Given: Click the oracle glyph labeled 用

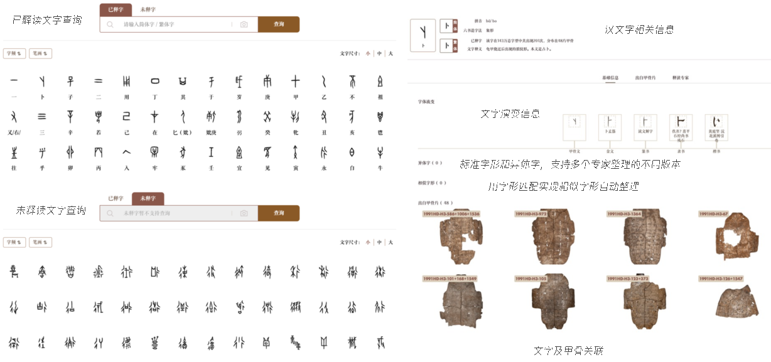Looking at the screenshot, I should coord(127,81).
